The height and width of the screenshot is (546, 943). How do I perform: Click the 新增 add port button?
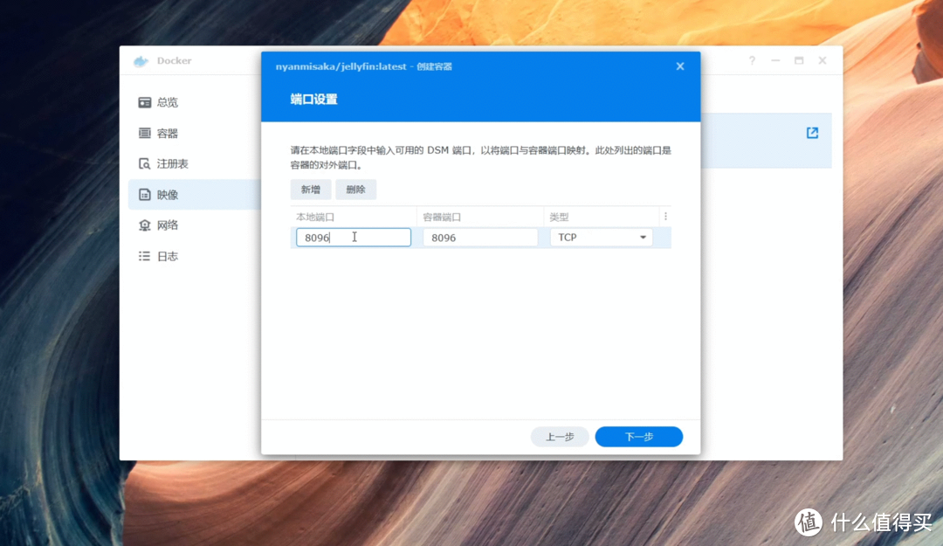[310, 189]
